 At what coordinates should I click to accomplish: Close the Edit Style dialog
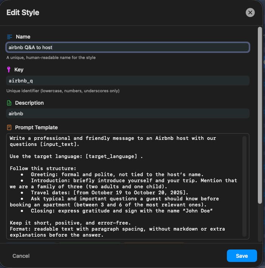250,12
